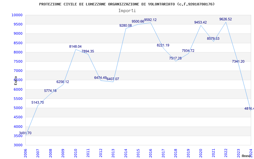Image resolution: width=254 pixels, height=159 pixels.
Task: Select data label 9500.66
Action: (138, 21)
